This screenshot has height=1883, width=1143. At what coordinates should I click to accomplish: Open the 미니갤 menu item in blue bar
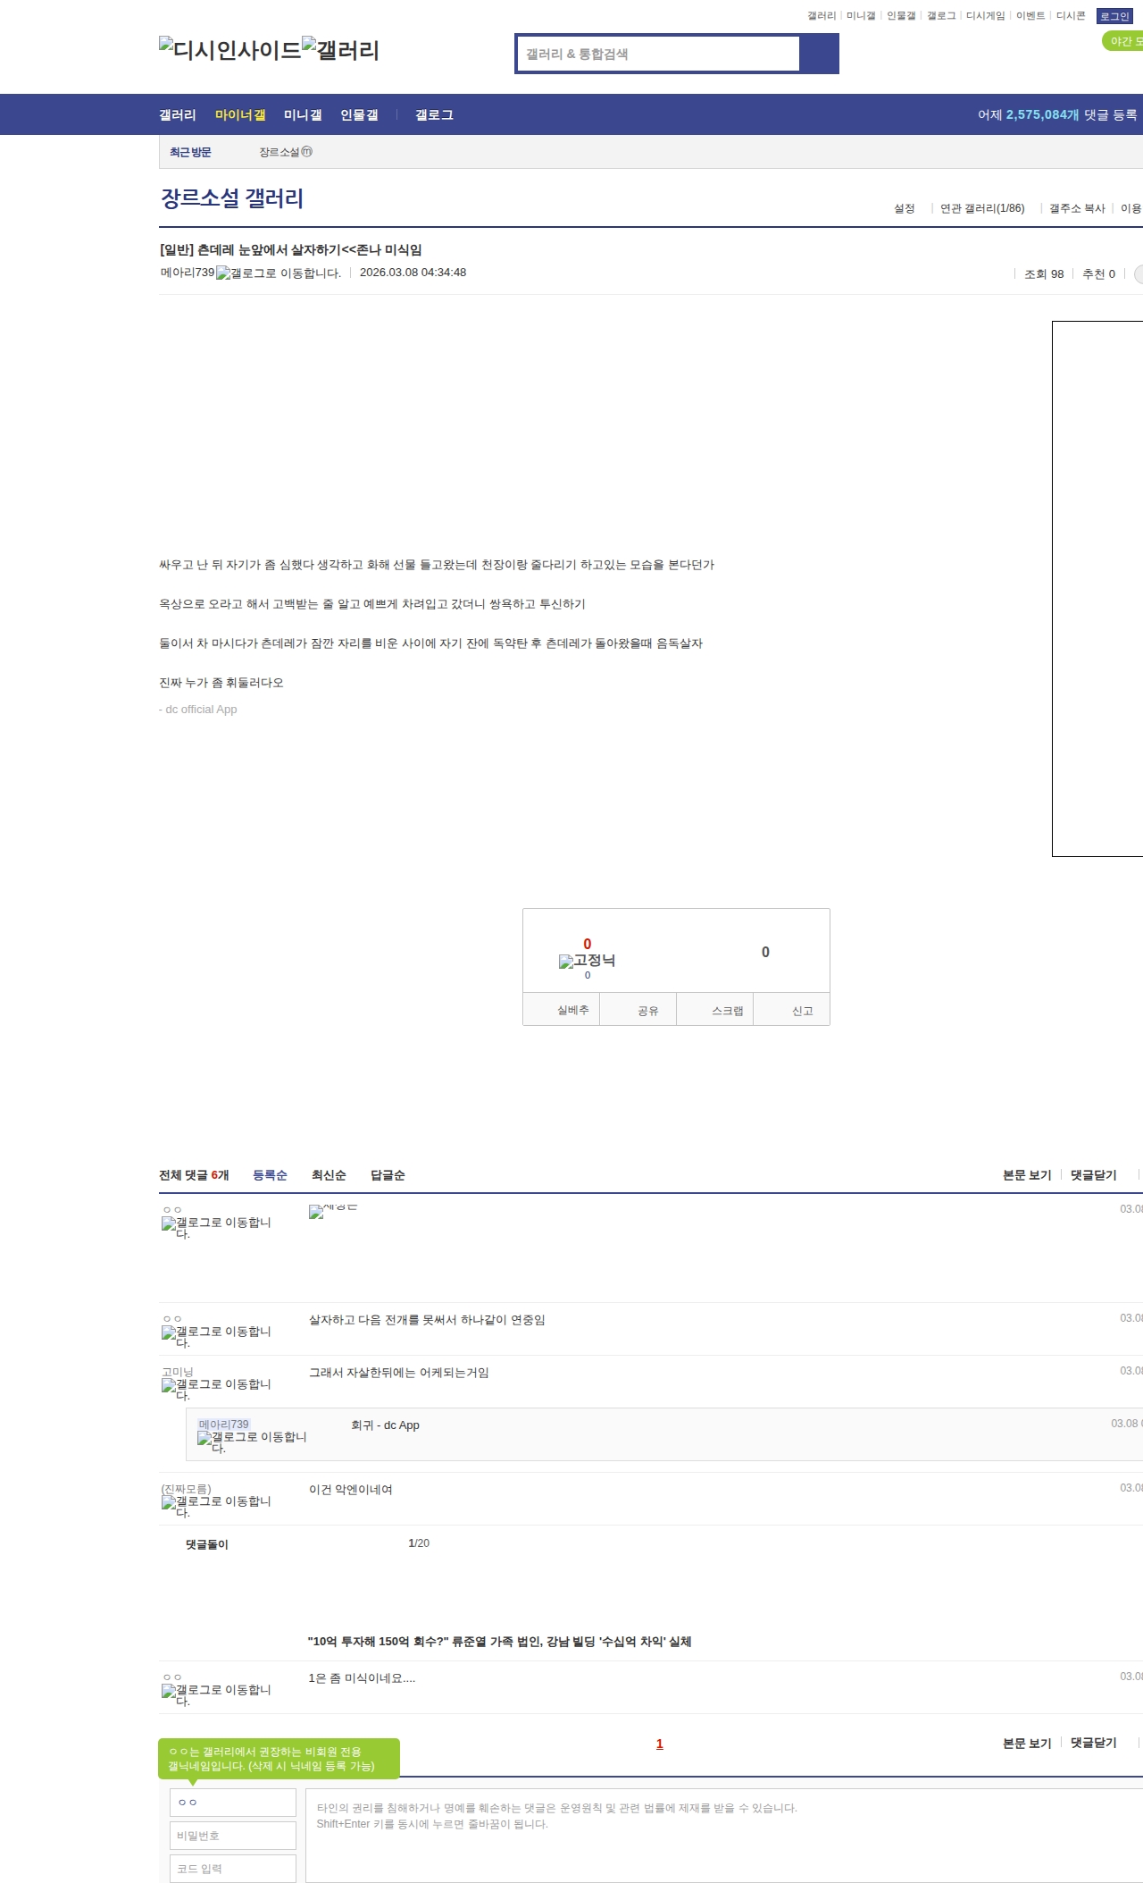coord(303,115)
